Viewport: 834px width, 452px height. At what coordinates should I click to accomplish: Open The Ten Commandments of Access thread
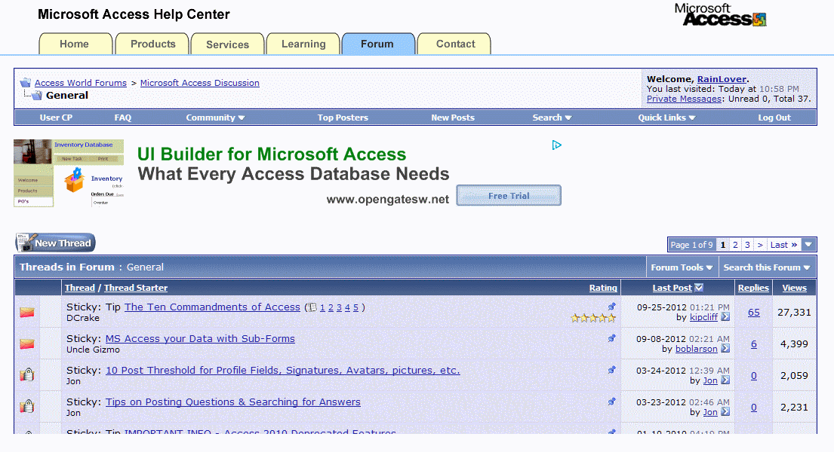coord(212,307)
